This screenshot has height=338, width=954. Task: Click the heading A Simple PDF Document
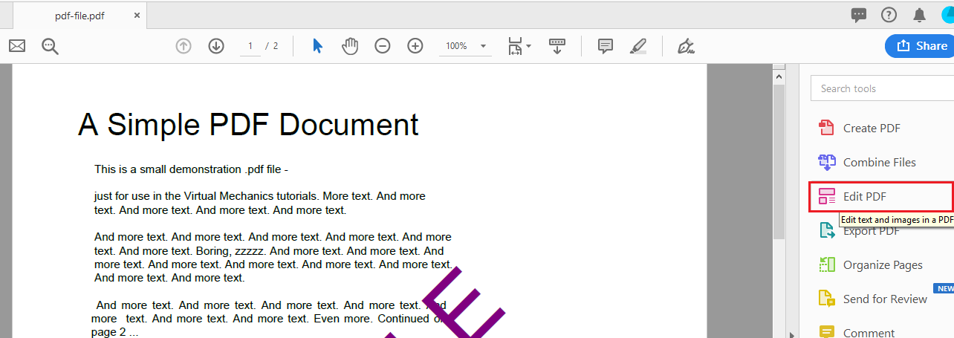pos(248,125)
